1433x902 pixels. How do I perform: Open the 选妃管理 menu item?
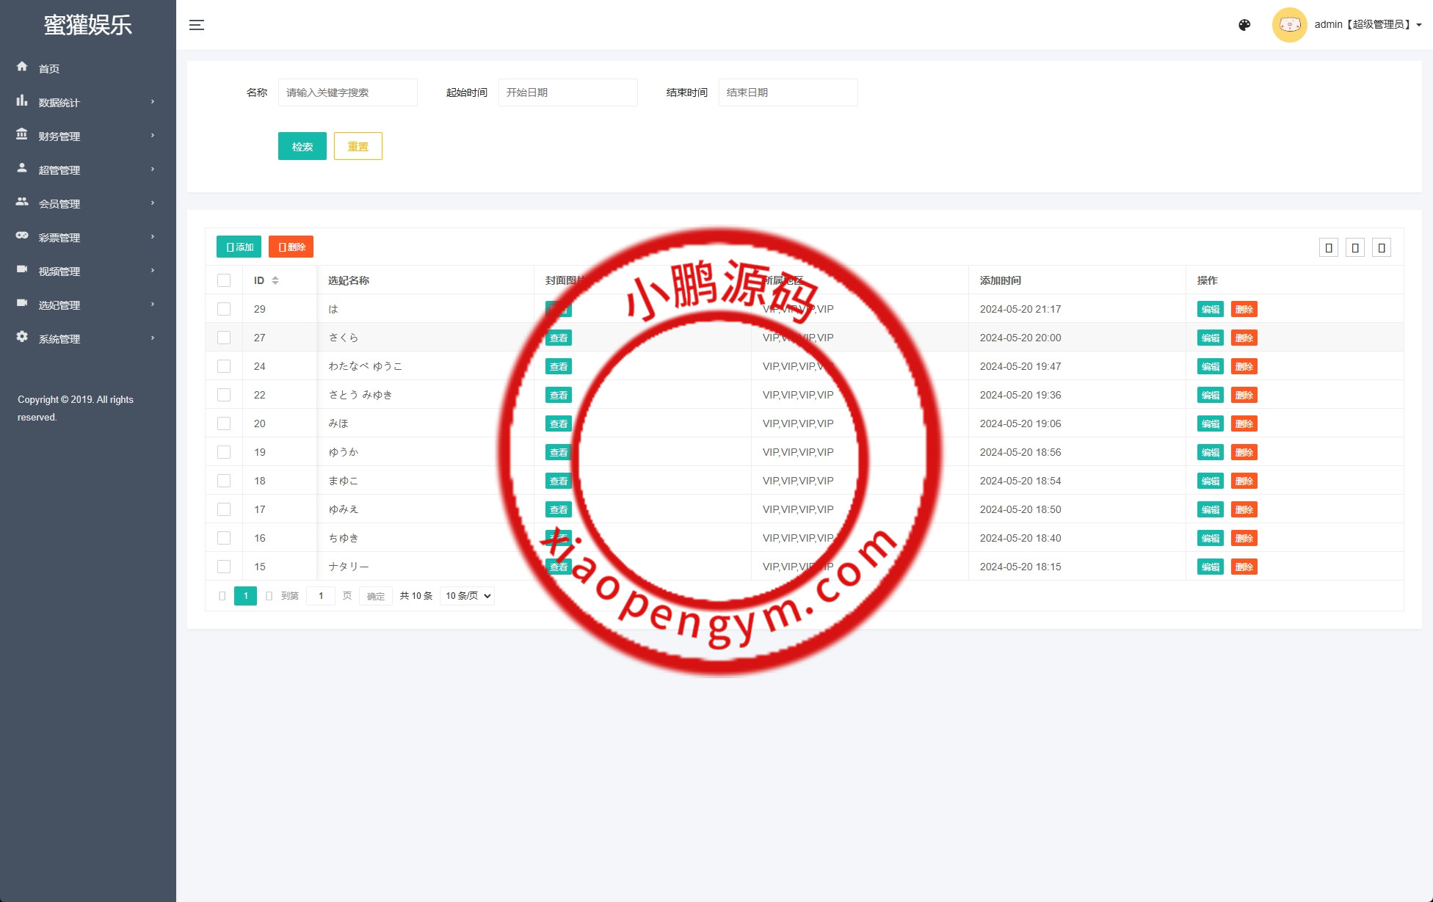(x=60, y=305)
